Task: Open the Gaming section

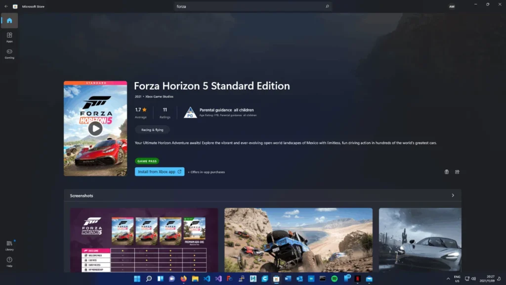Action: coord(9,53)
